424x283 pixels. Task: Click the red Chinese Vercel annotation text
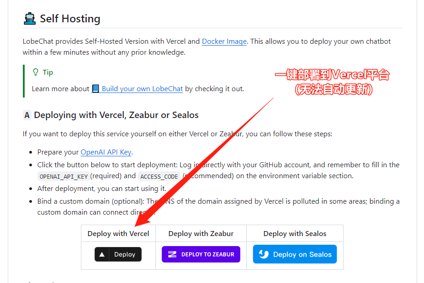(x=332, y=82)
